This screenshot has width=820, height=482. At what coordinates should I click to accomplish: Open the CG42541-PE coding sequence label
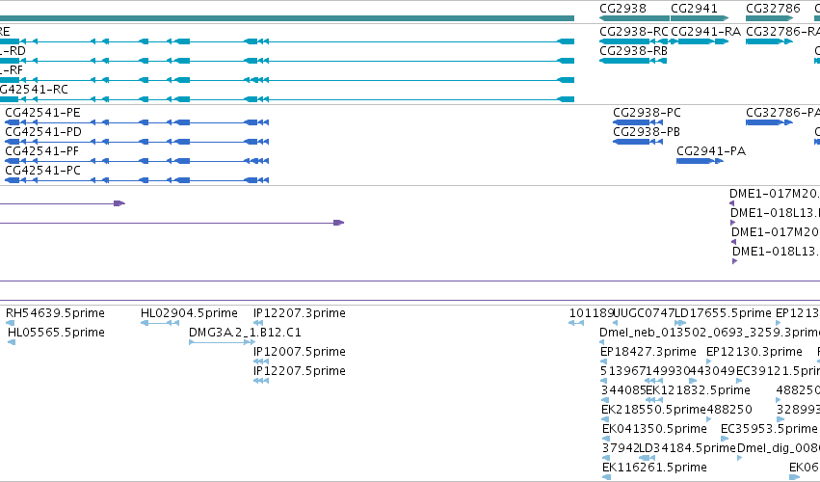pos(43,113)
